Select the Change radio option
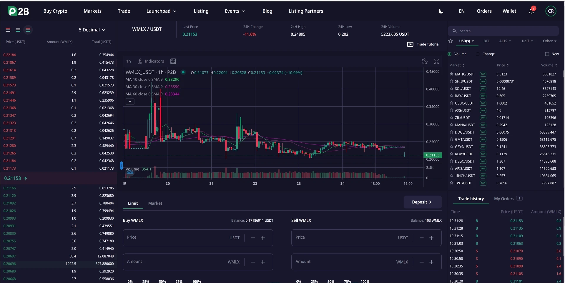This screenshot has width=565, height=283. [x=478, y=54]
